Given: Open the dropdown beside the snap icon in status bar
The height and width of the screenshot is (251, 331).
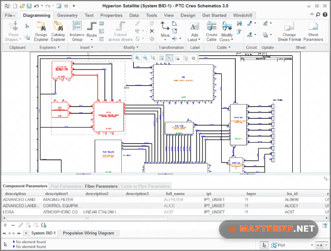Looking at the screenshot, I should pos(326,245).
